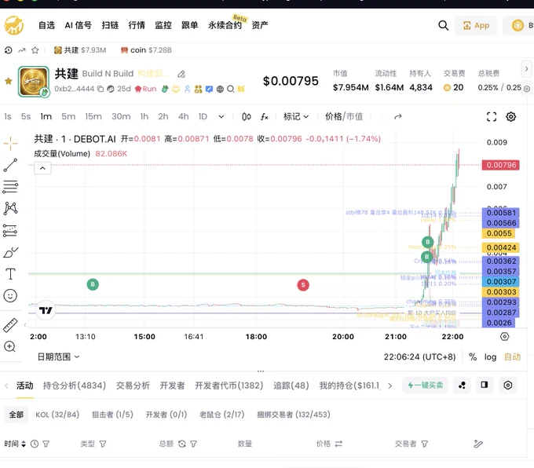Select the horizontal lines Fibonacci tool

click(10, 187)
